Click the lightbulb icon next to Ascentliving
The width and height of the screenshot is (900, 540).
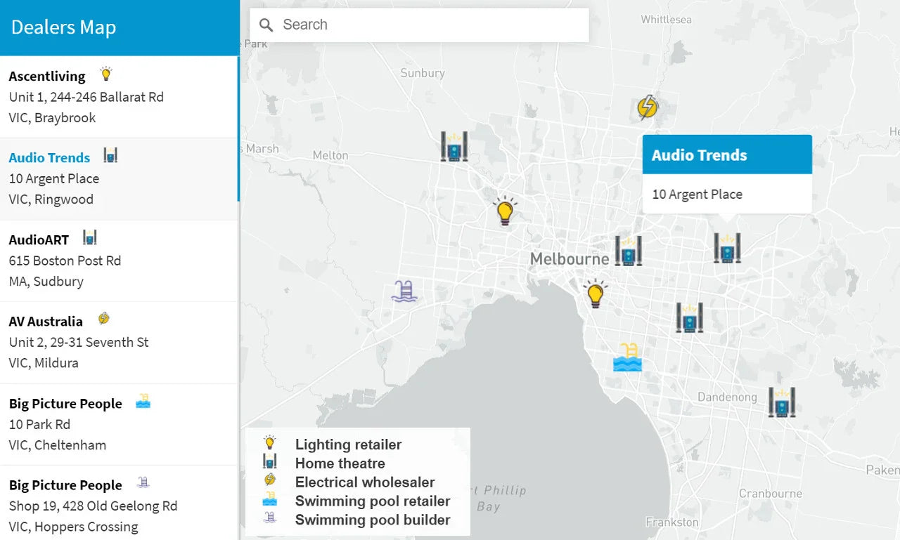tap(106, 74)
